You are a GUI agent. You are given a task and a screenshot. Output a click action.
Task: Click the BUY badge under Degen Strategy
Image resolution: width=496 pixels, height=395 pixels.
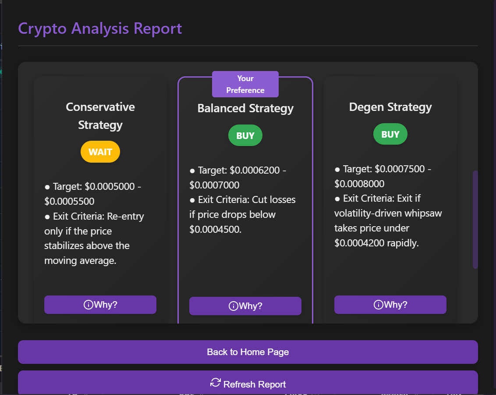(390, 134)
